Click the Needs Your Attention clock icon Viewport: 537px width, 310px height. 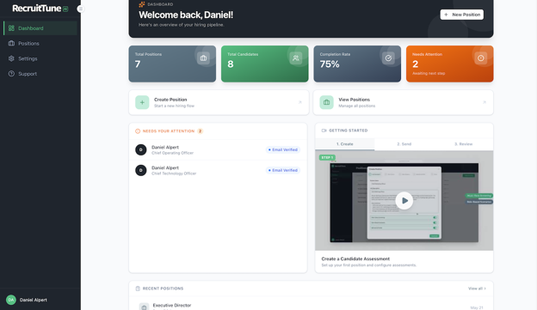pos(138,131)
